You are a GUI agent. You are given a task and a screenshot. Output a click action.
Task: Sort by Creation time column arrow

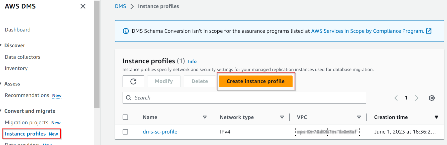click(436, 117)
